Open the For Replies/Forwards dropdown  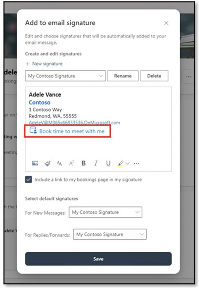coord(110,235)
